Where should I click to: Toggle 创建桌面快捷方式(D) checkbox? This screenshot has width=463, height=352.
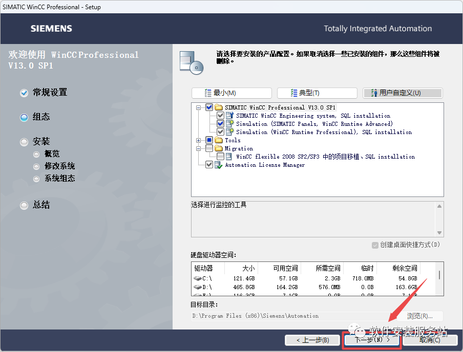coord(375,245)
